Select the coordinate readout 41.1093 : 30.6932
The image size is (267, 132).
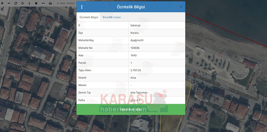[x=65, y=3]
